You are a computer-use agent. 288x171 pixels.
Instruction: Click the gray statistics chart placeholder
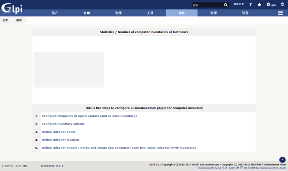tap(69, 70)
